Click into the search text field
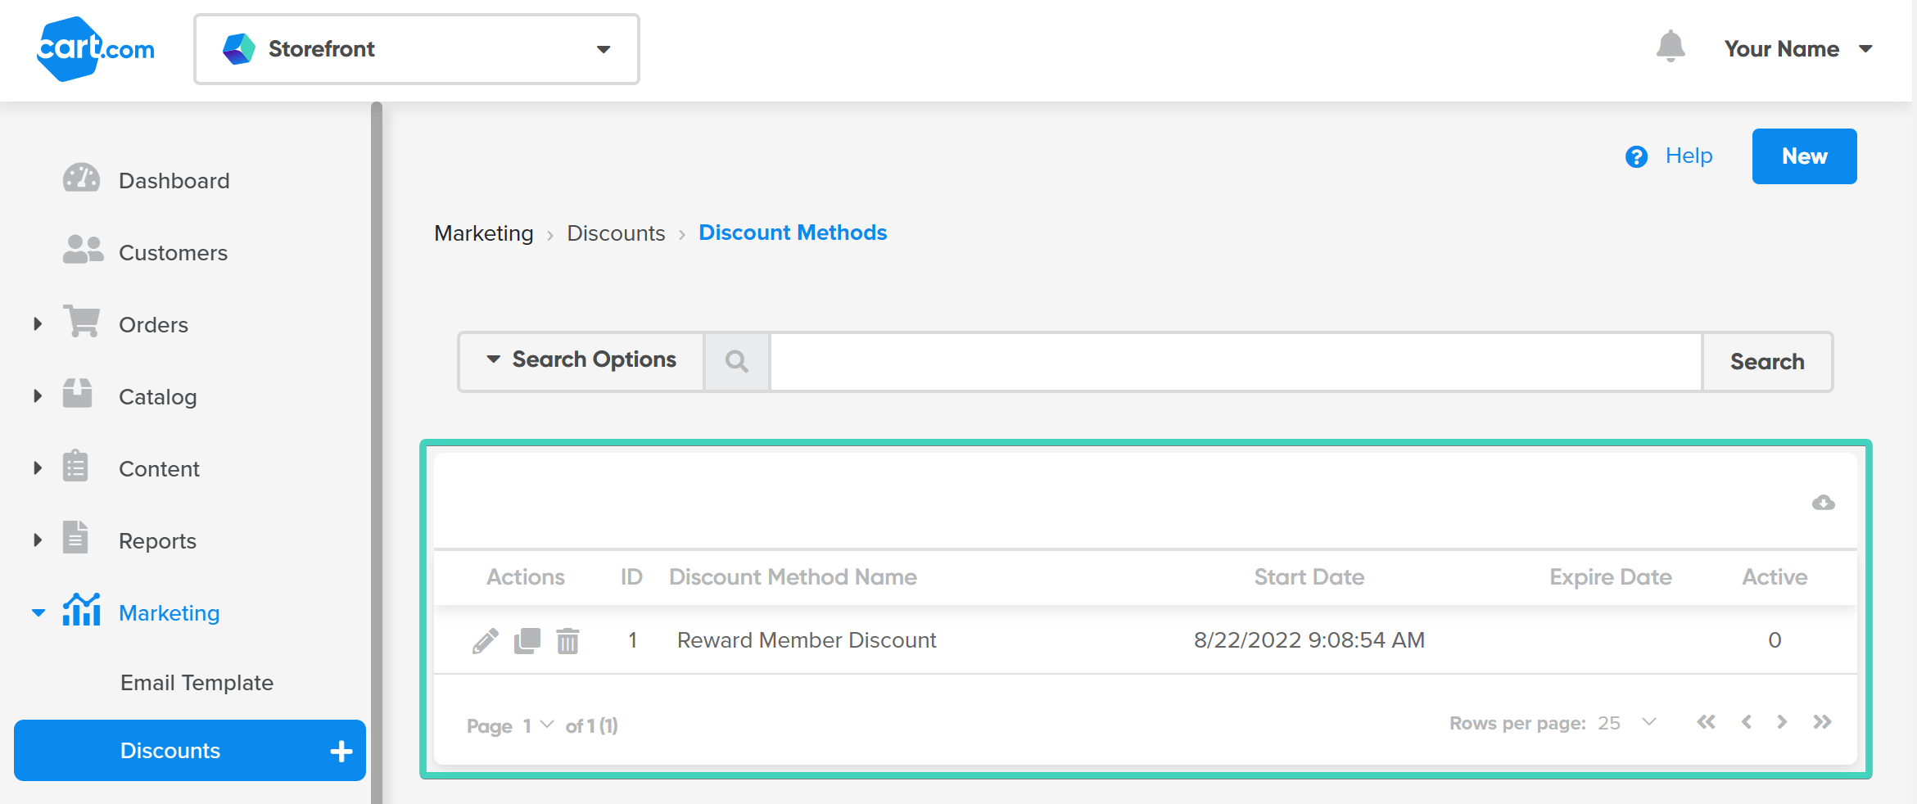The width and height of the screenshot is (1917, 804). pyautogui.click(x=1236, y=362)
